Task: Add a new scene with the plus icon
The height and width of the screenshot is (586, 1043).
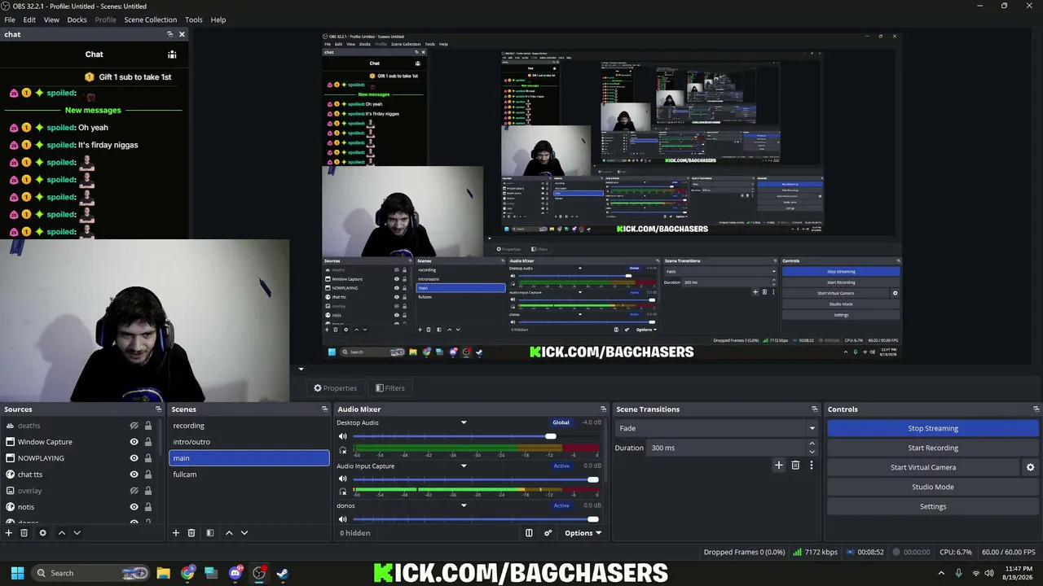Action: point(175,533)
